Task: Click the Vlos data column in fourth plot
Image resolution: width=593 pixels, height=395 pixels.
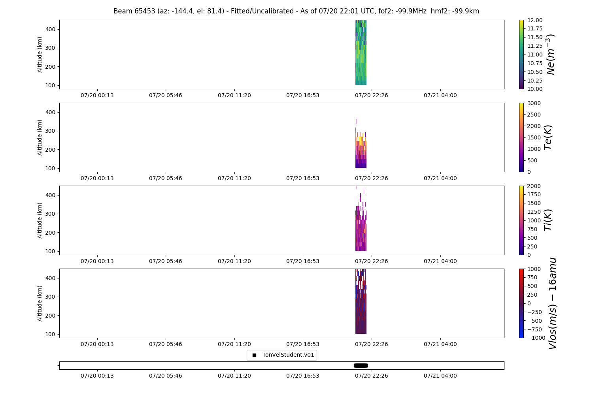Action: click(361, 301)
